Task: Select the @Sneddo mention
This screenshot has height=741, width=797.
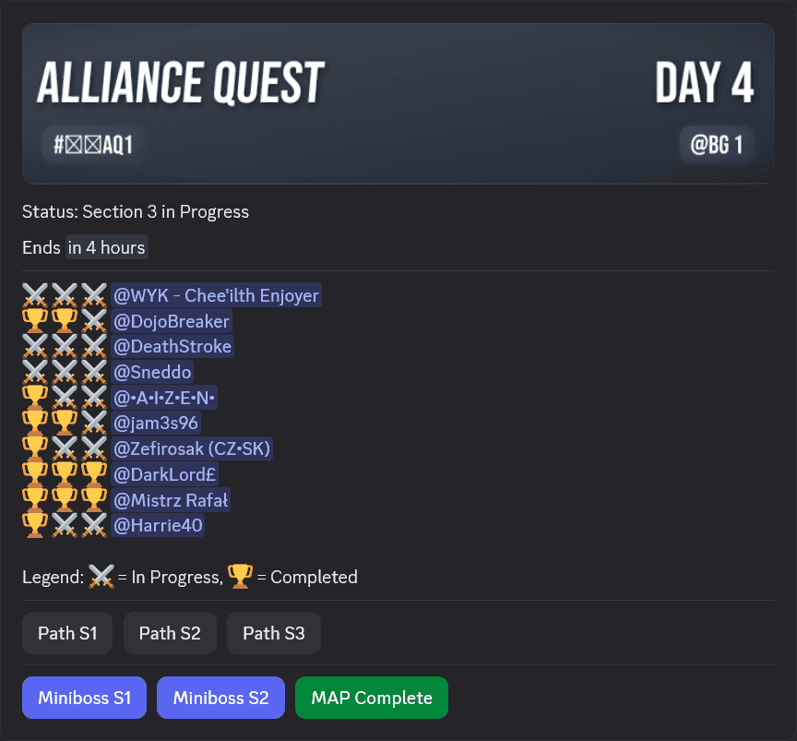Action: tap(152, 372)
